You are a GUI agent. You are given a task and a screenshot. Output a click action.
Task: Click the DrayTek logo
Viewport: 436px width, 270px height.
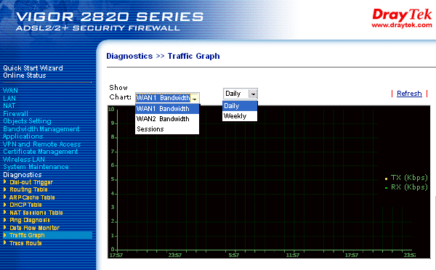tap(402, 18)
